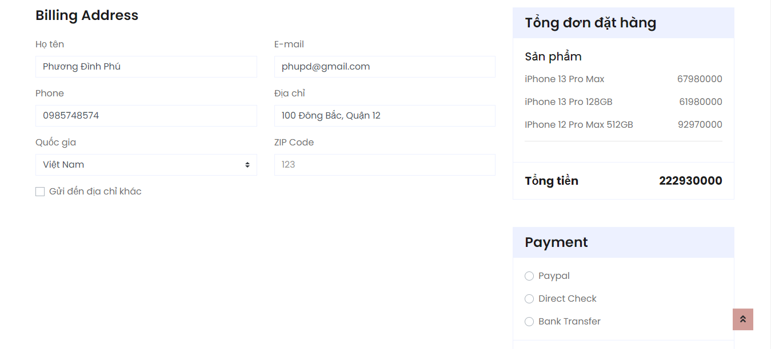Viewport: 771px width, 349px height.
Task: Click the up-down stepper arrows on Việt Nam selector
Action: pos(248,164)
